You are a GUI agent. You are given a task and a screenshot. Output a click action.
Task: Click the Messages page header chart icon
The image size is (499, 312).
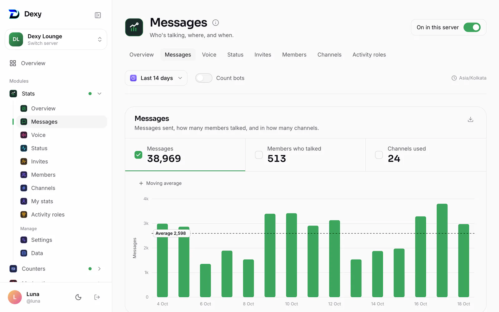(x=134, y=27)
